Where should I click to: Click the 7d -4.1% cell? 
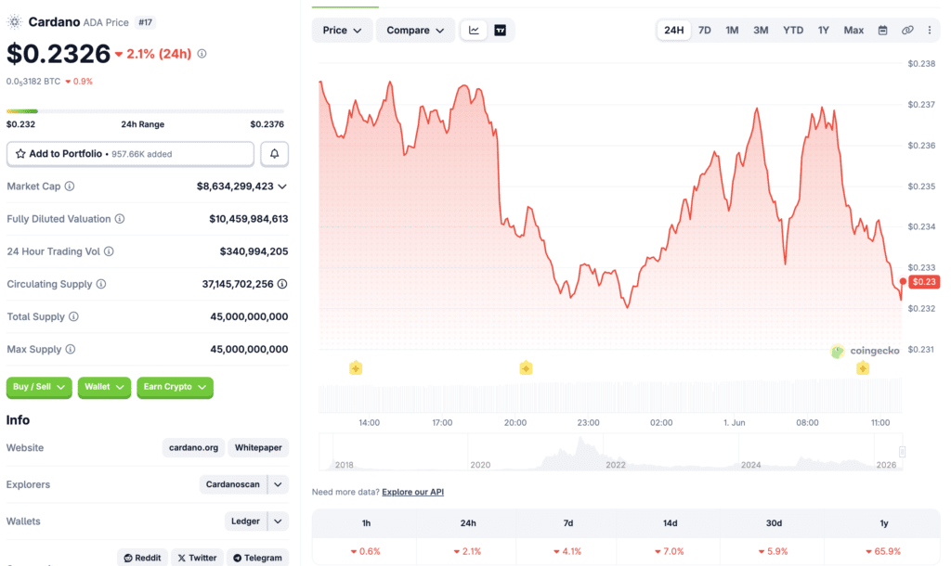pos(567,551)
